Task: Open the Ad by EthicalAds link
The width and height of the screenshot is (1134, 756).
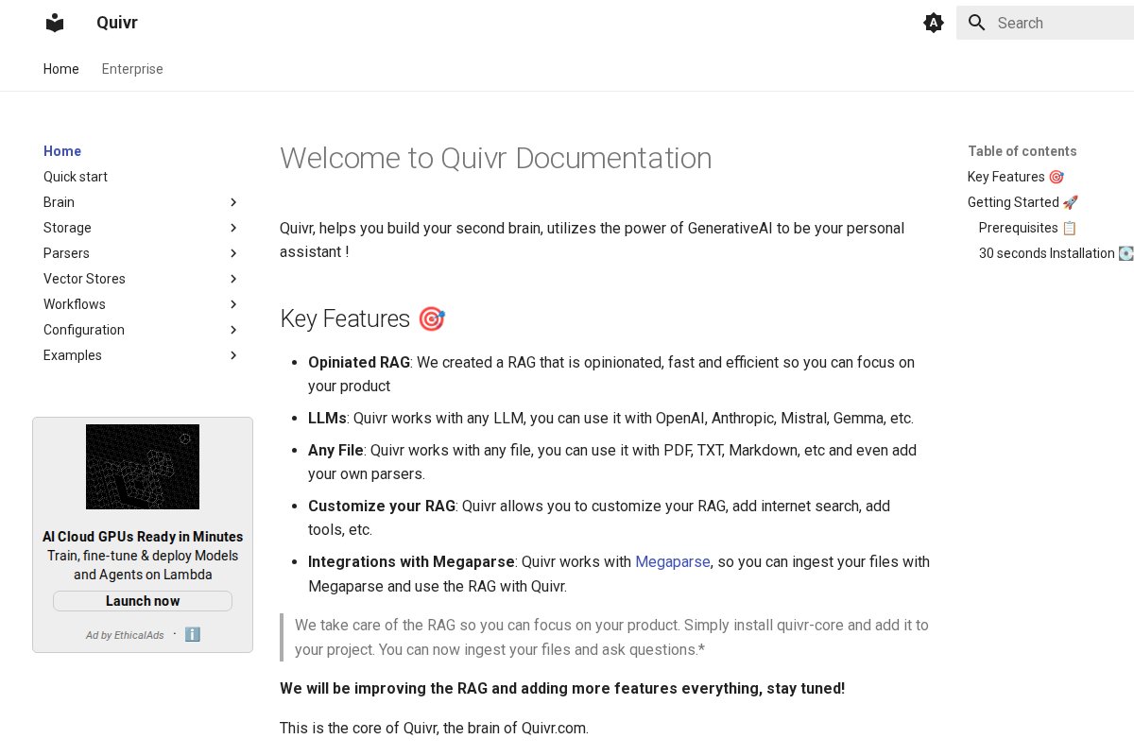Action: coord(124,635)
